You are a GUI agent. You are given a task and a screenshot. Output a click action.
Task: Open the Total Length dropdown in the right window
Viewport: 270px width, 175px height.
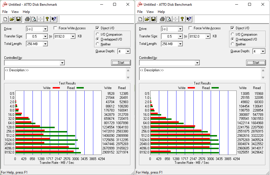[180, 44]
